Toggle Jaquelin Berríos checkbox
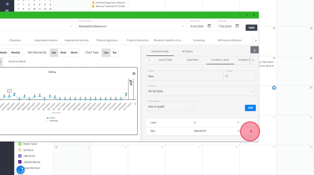 click(20, 162)
